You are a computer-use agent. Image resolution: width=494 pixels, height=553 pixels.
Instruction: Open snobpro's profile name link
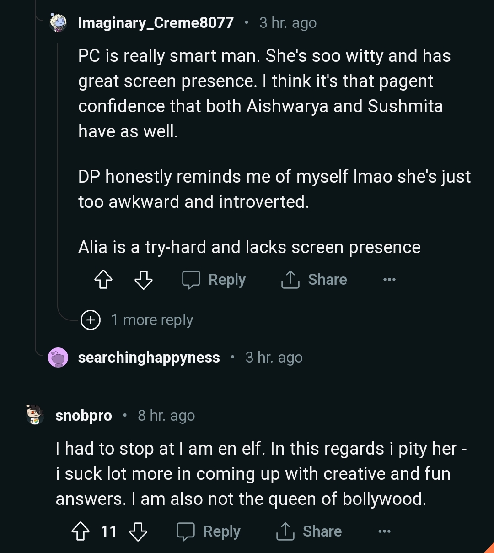click(x=84, y=416)
